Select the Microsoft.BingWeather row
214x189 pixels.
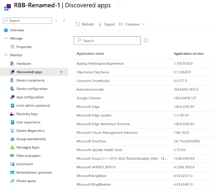(144, 184)
